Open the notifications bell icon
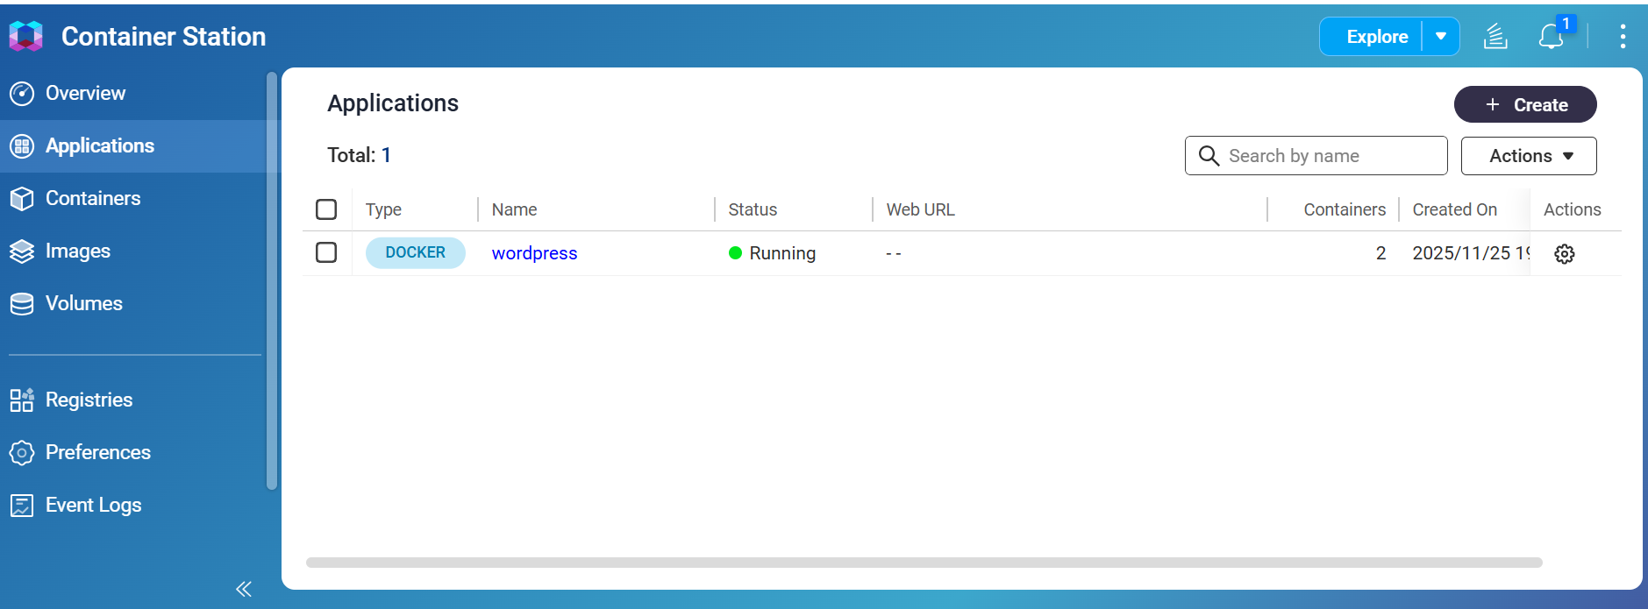 pyautogui.click(x=1551, y=37)
